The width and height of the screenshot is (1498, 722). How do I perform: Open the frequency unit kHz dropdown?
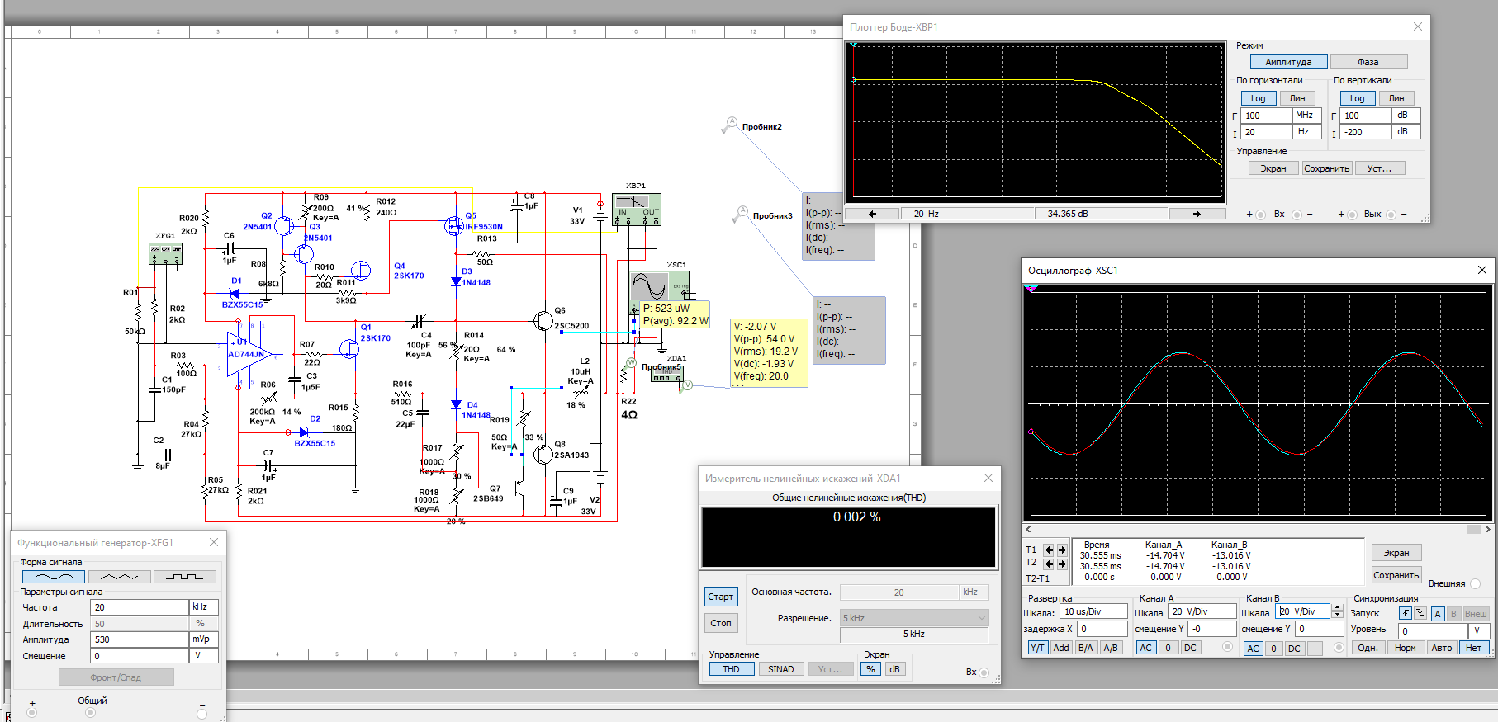click(203, 607)
